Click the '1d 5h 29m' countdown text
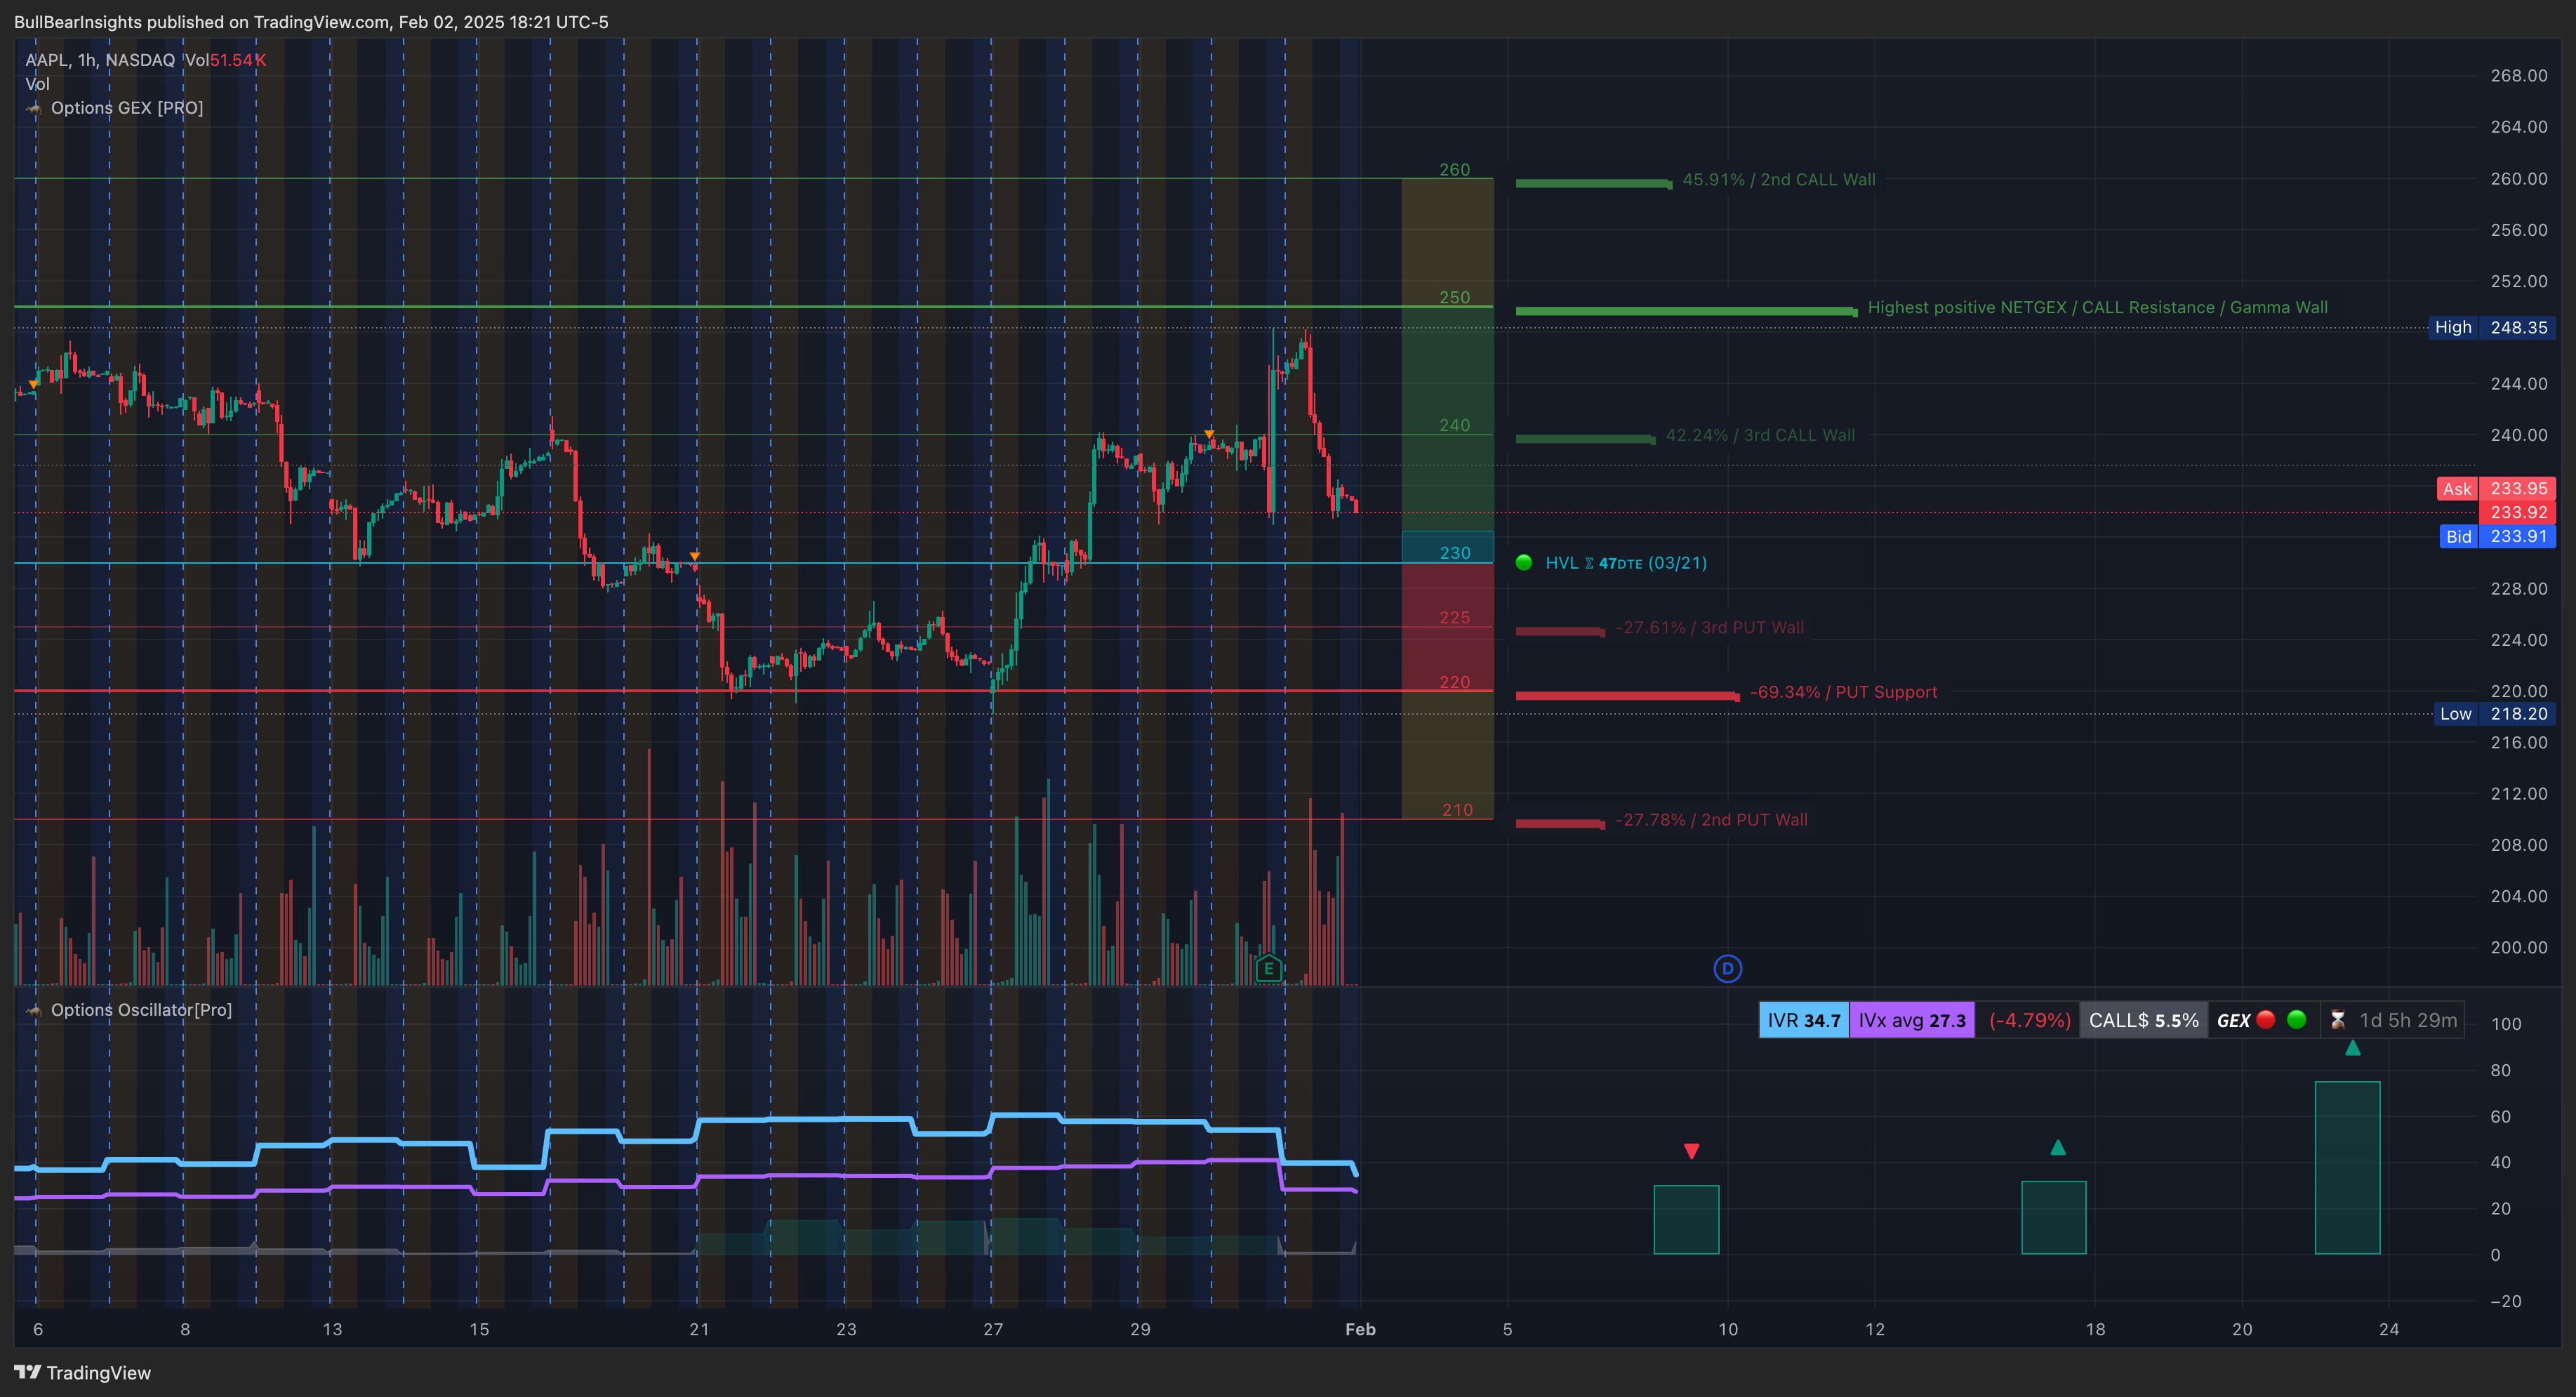This screenshot has width=2576, height=1397. 2408,1020
